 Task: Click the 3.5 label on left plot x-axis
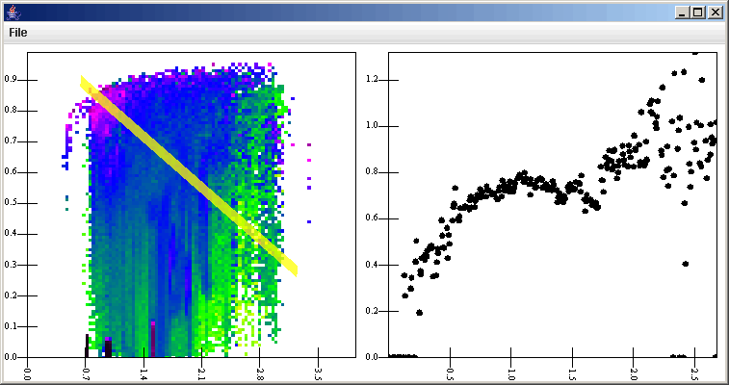(319, 372)
